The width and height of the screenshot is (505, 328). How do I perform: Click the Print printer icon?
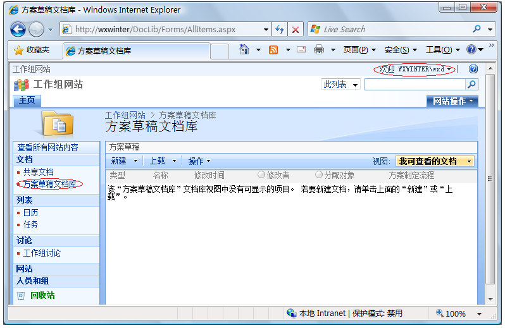(x=319, y=49)
